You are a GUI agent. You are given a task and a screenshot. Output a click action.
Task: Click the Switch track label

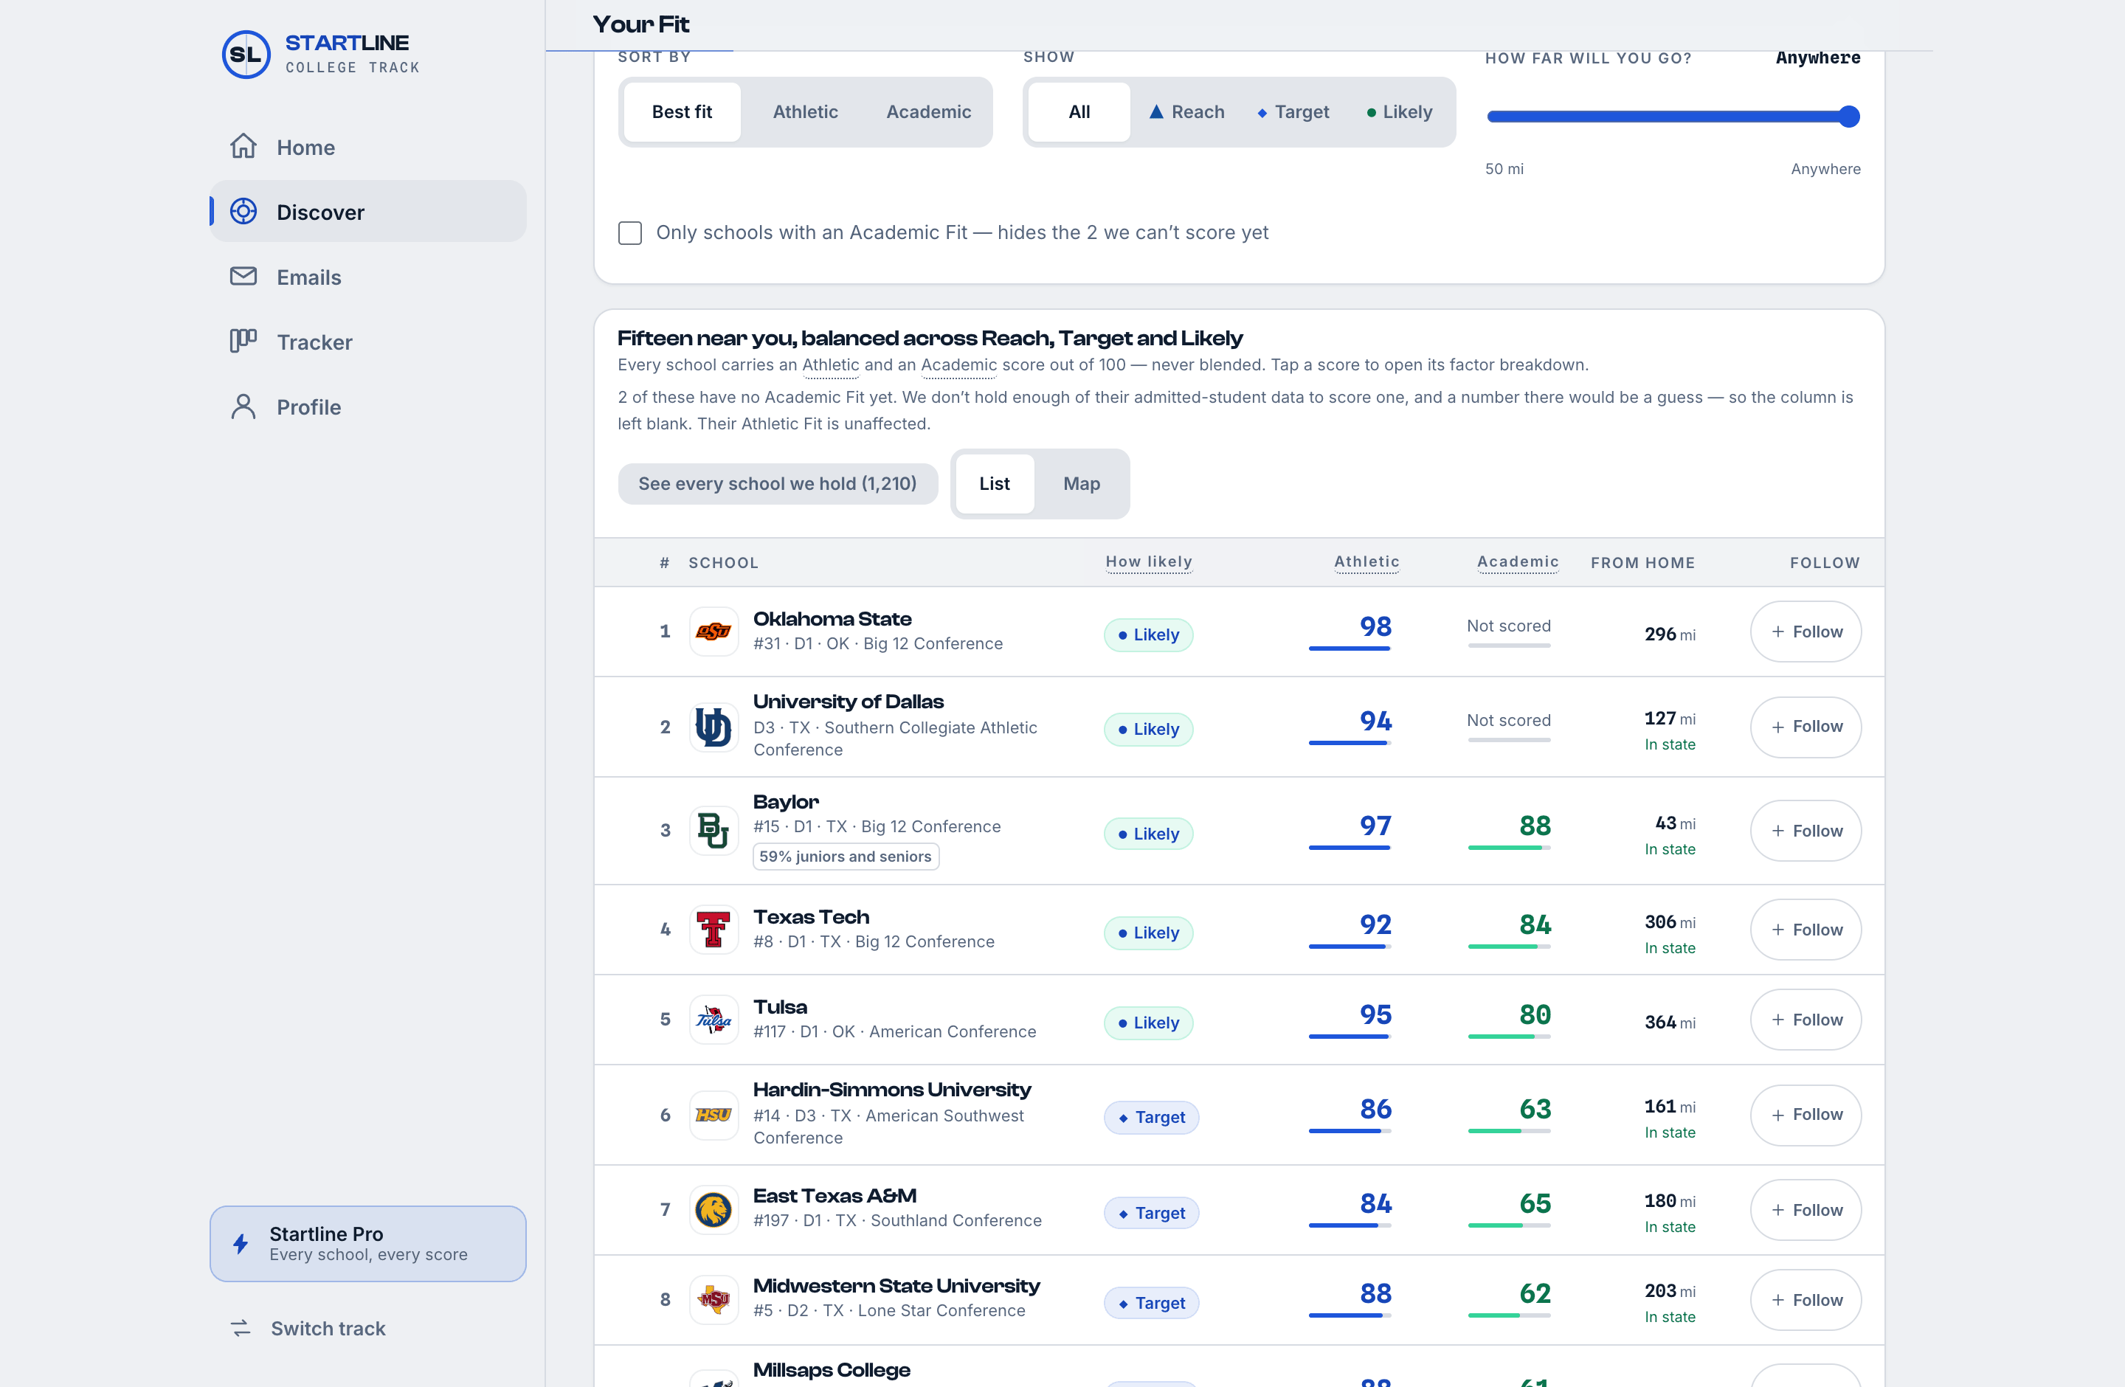[328, 1328]
